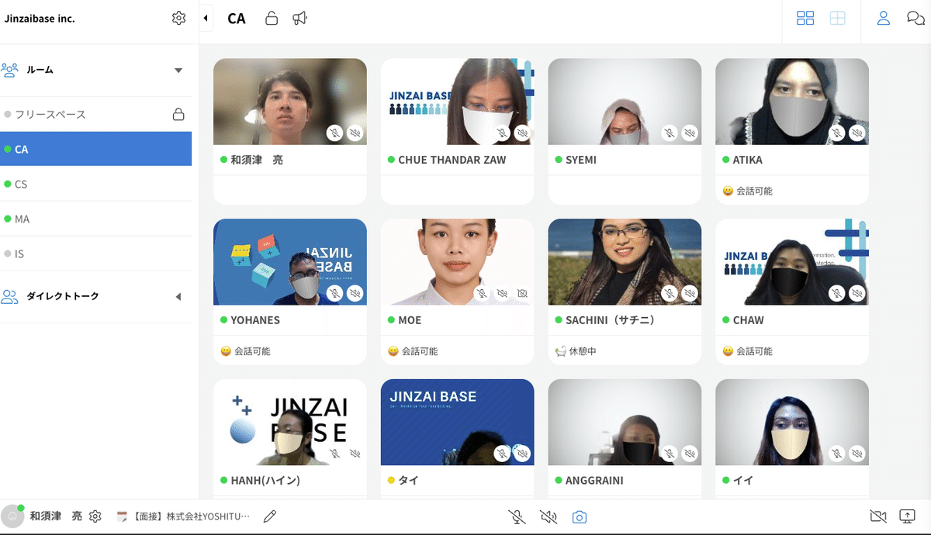Expand the ダイレクトトーク section

pos(178,297)
